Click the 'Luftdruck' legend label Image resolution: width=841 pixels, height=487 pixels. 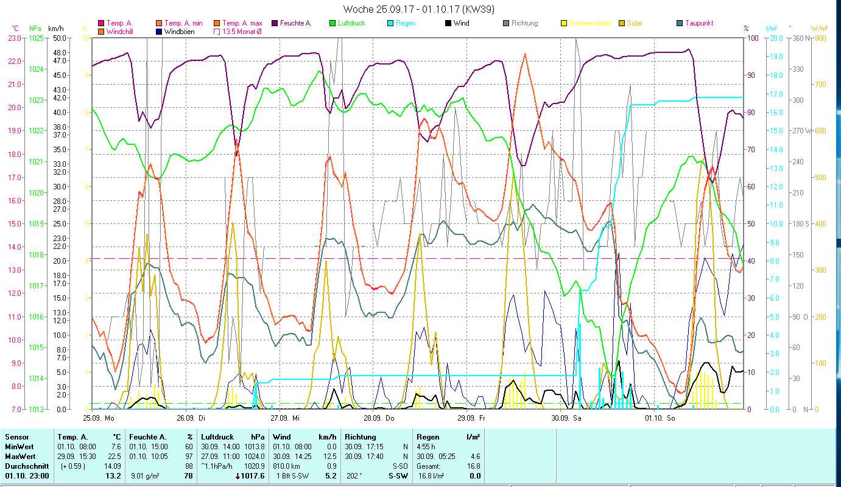click(x=353, y=23)
